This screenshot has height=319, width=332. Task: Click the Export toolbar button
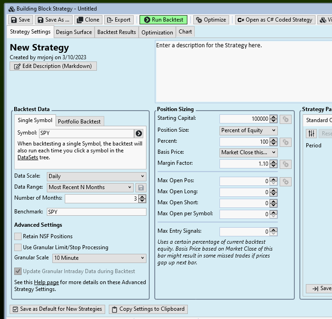tap(118, 20)
